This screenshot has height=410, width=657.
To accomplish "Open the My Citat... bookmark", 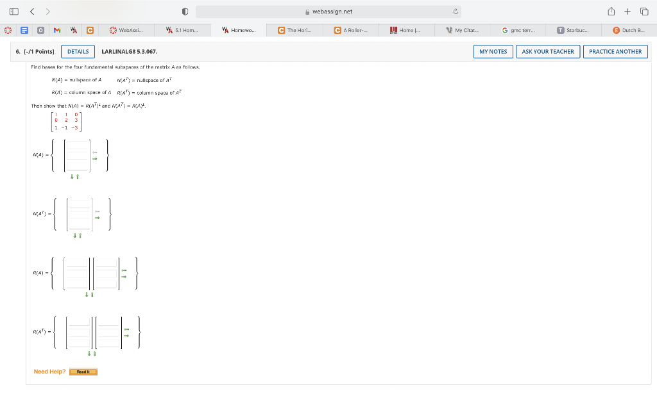I will pyautogui.click(x=463, y=29).
